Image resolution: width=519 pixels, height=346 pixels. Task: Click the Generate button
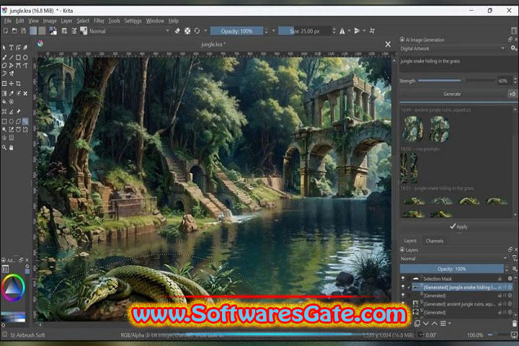pyautogui.click(x=452, y=94)
